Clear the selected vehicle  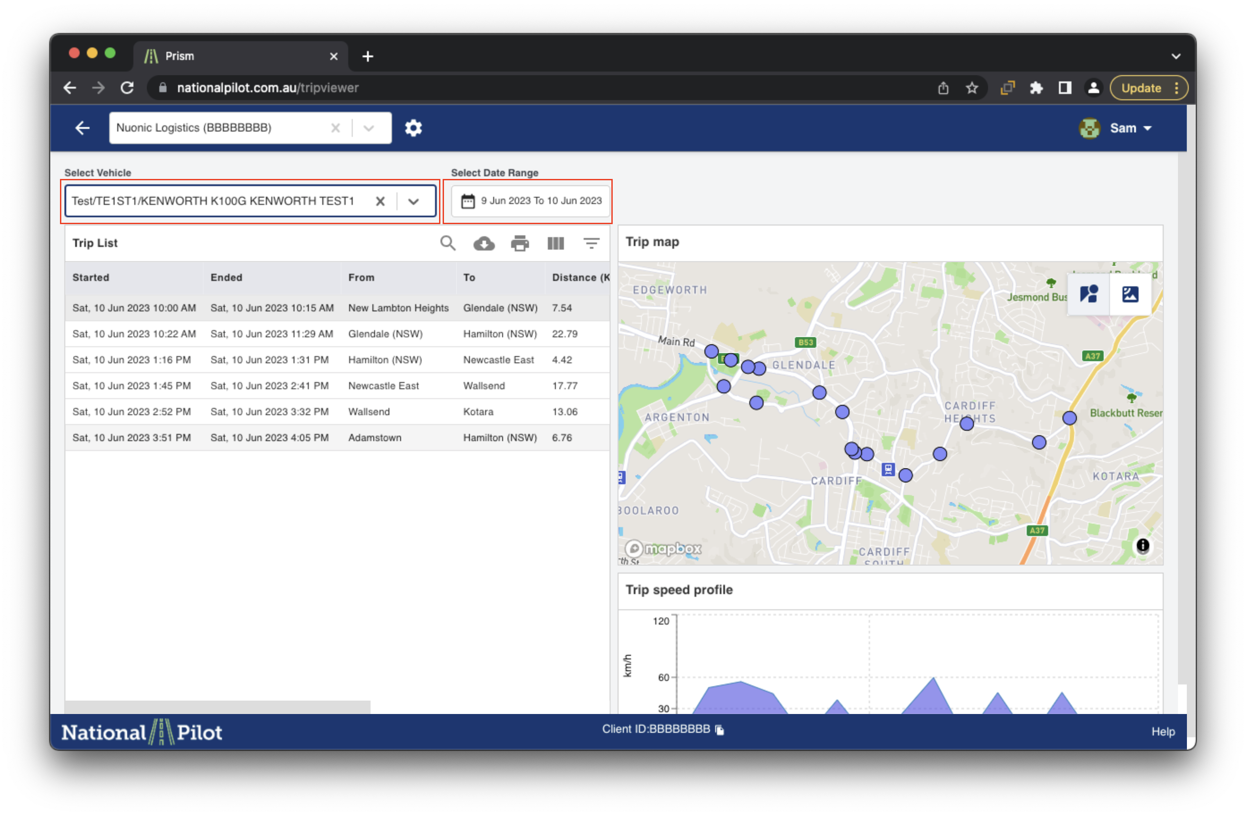click(x=380, y=201)
